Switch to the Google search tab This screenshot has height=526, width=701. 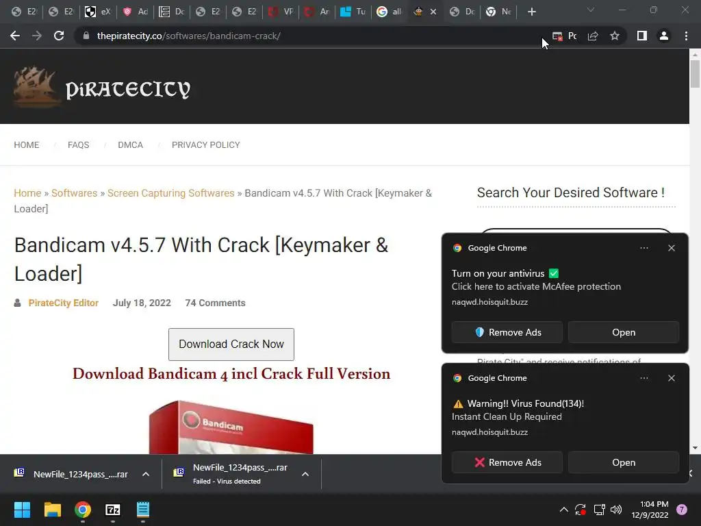(x=389, y=12)
